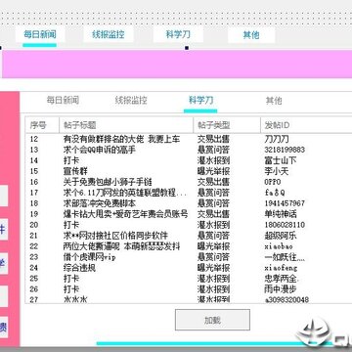Click poster ID 超级阿乐
The width and height of the screenshot is (352, 352).
point(281,236)
